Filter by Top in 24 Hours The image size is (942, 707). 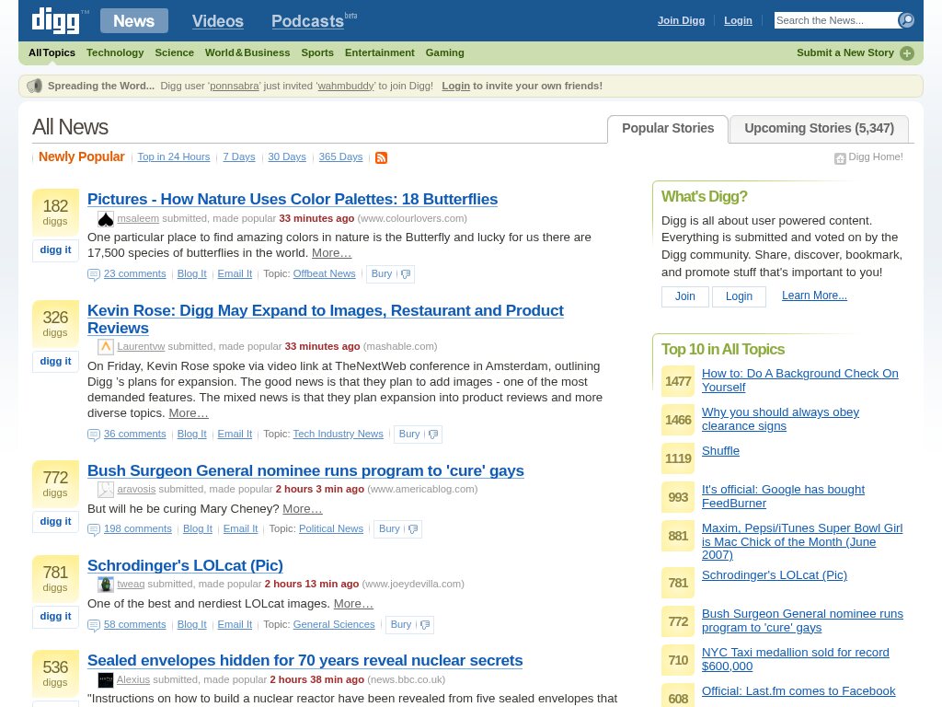coord(174,156)
